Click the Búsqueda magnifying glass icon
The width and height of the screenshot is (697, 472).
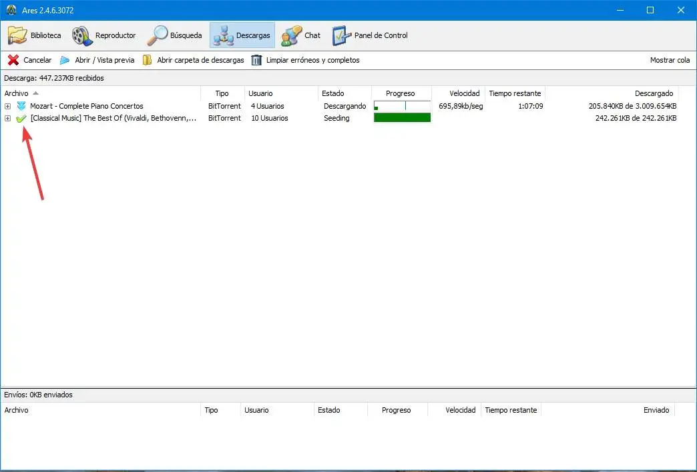pyautogui.click(x=158, y=35)
